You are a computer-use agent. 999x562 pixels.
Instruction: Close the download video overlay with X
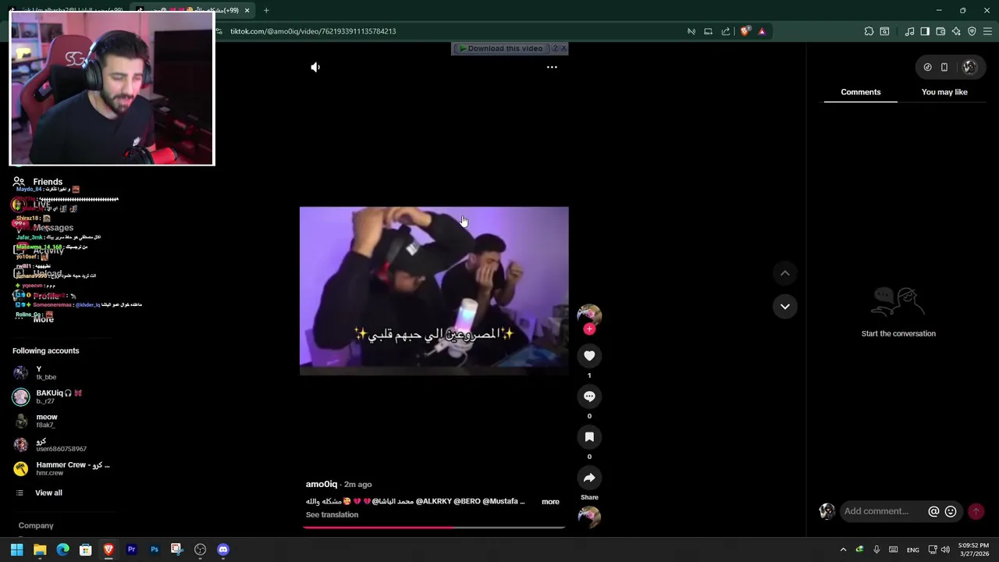tap(563, 48)
